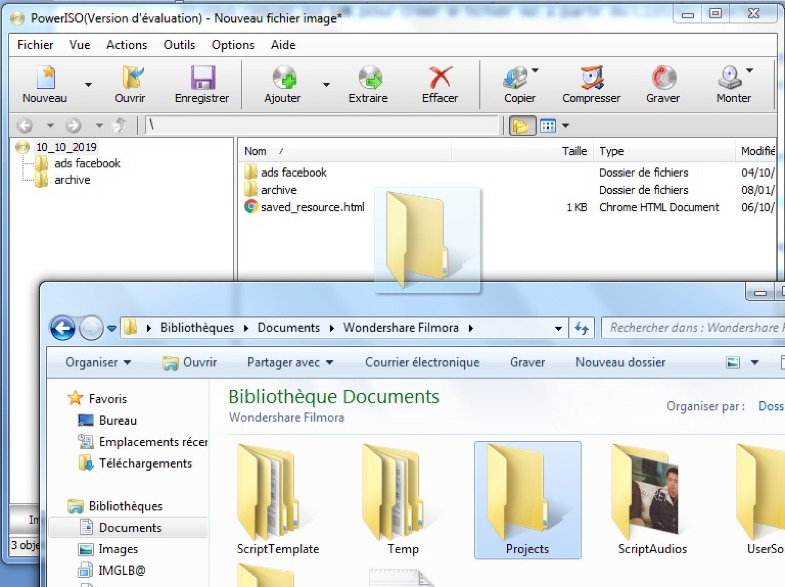Image resolution: width=785 pixels, height=587 pixels.
Task: Click the red Effacer delete icon
Action: point(440,77)
